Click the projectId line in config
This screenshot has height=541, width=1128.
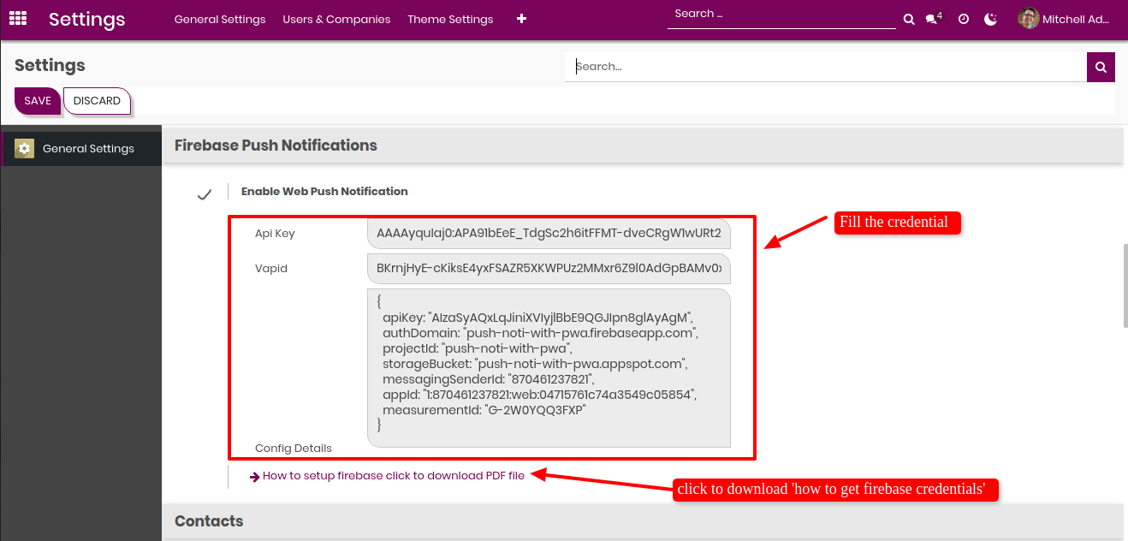(477, 348)
